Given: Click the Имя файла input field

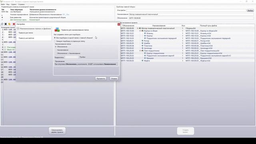Looking at the screenshot, I should click(x=186, y=10).
